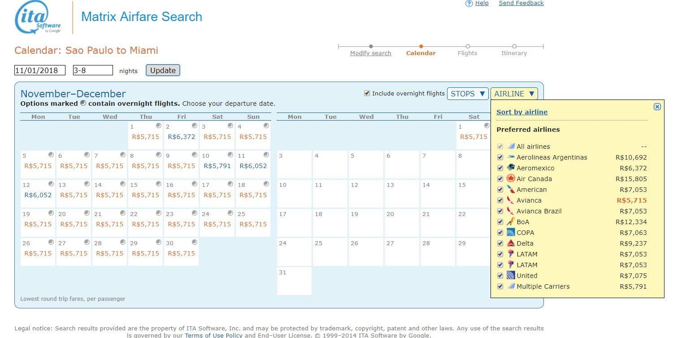Screen dimensions: 686x338
Task: Open Send Feedback link
Action: tap(521, 3)
